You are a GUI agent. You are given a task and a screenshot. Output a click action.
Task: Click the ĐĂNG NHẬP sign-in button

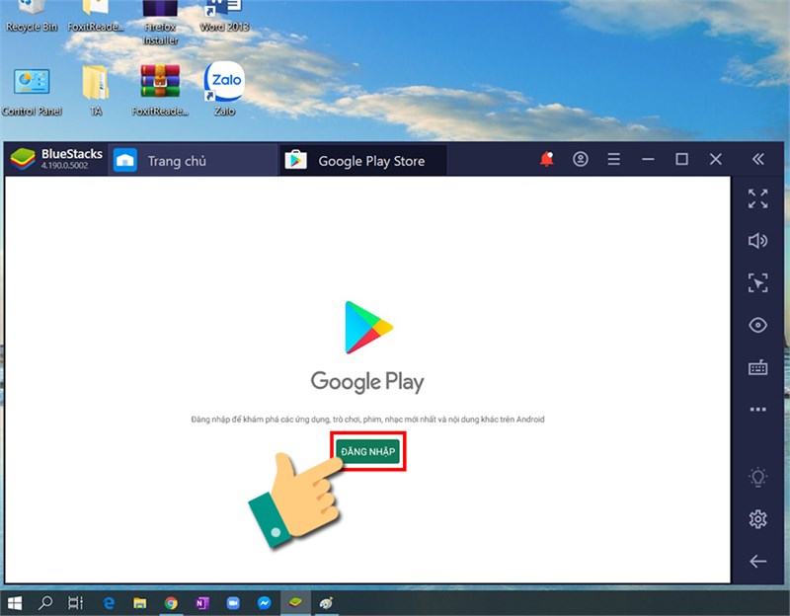point(367,451)
